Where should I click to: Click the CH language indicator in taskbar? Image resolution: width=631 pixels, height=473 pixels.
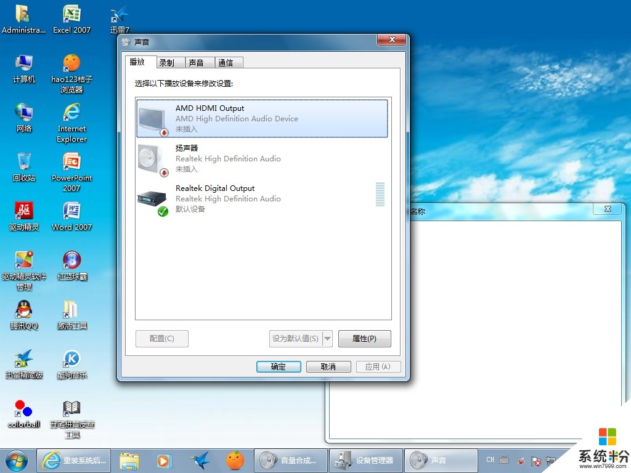tap(490, 459)
